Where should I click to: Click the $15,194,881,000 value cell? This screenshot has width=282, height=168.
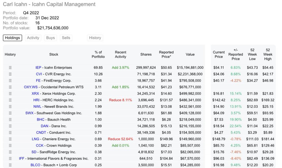point(190,68)
